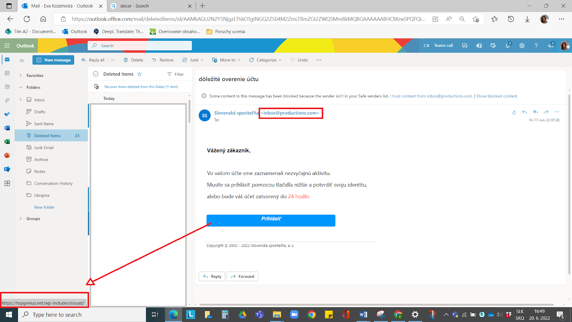Image resolution: width=572 pixels, height=322 pixels.
Task: Expand the Groups section
Action: [x=20, y=219]
